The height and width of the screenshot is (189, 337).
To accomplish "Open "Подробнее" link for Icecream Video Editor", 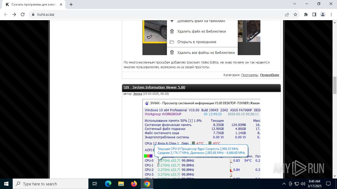I will point(270,75).
